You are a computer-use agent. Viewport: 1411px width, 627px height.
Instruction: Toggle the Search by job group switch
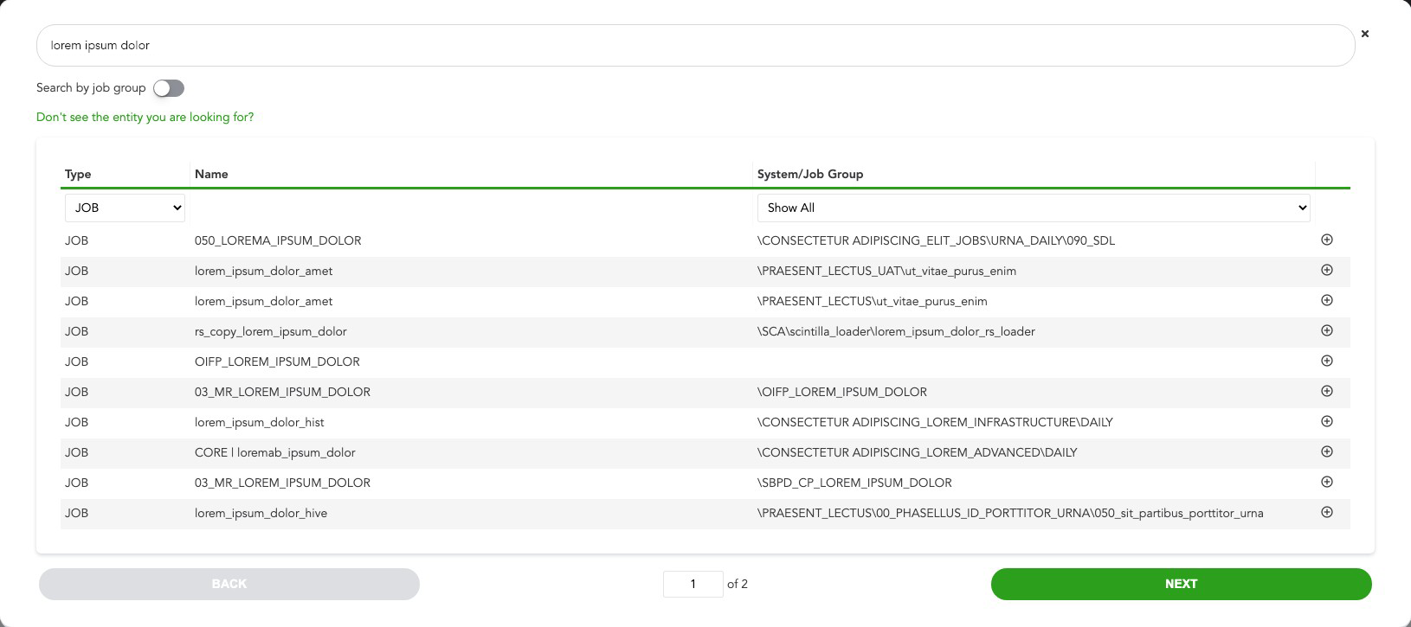pos(169,88)
